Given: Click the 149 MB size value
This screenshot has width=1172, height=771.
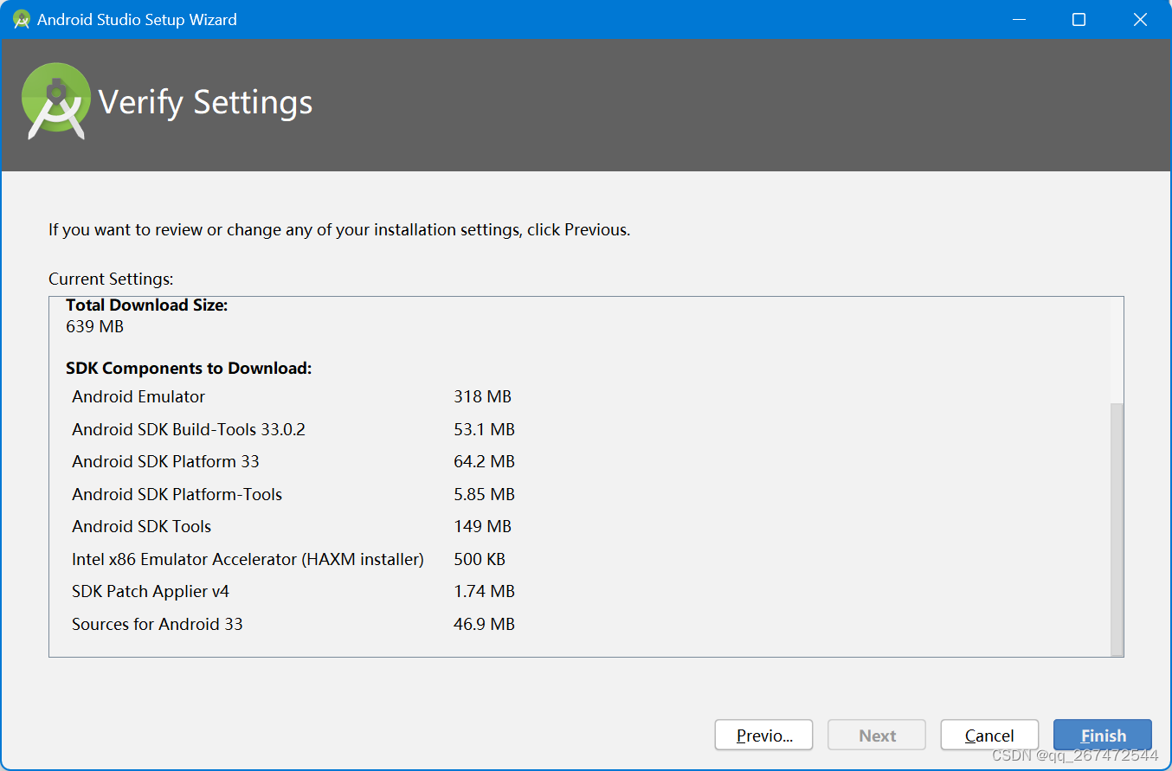Looking at the screenshot, I should click(x=482, y=526).
